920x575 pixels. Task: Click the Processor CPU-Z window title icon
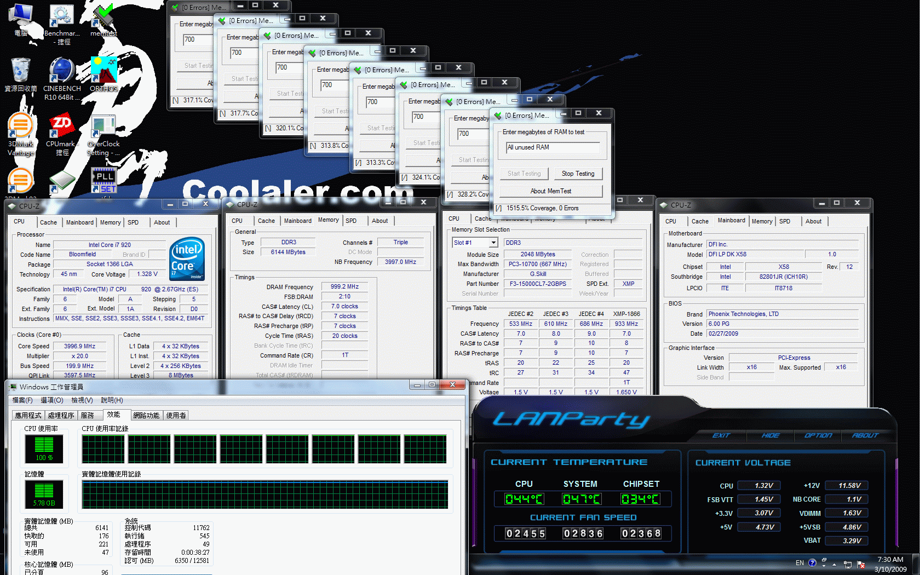[x=12, y=206]
